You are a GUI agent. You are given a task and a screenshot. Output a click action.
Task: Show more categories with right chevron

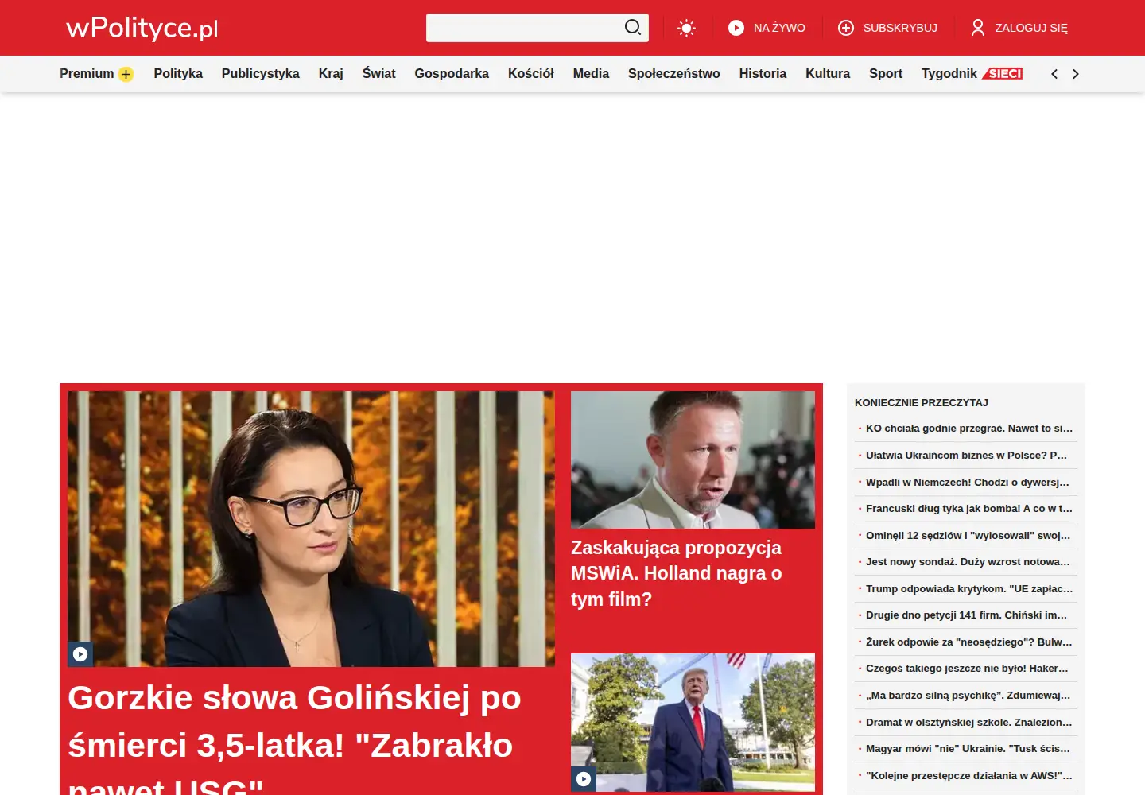(1076, 74)
